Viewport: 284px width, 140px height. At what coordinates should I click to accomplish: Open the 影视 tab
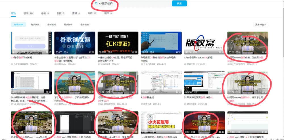[x=61, y=13]
